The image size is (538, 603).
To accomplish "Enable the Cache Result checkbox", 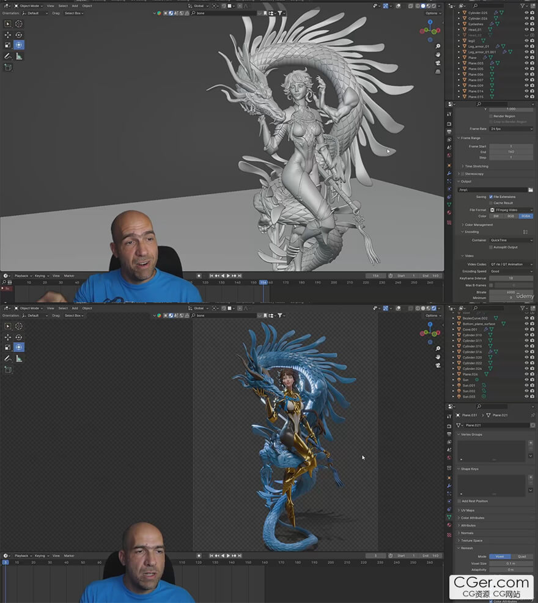I will point(491,203).
